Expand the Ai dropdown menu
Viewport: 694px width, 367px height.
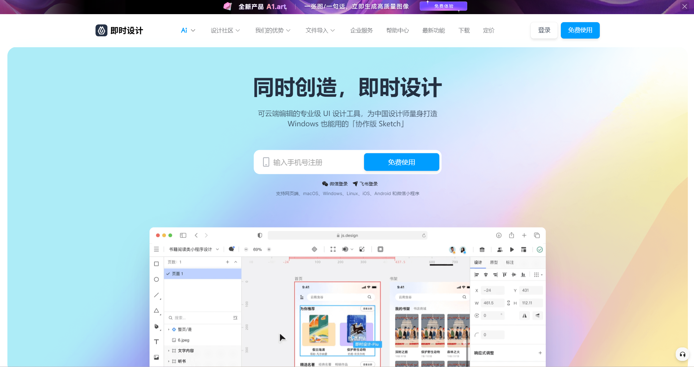click(x=188, y=31)
